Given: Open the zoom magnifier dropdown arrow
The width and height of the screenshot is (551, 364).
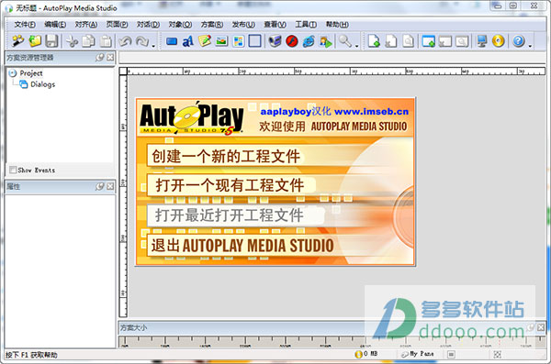Looking at the screenshot, I should [x=356, y=46].
